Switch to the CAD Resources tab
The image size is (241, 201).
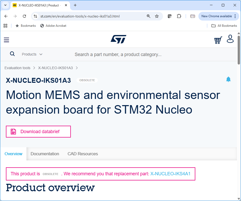83,154
